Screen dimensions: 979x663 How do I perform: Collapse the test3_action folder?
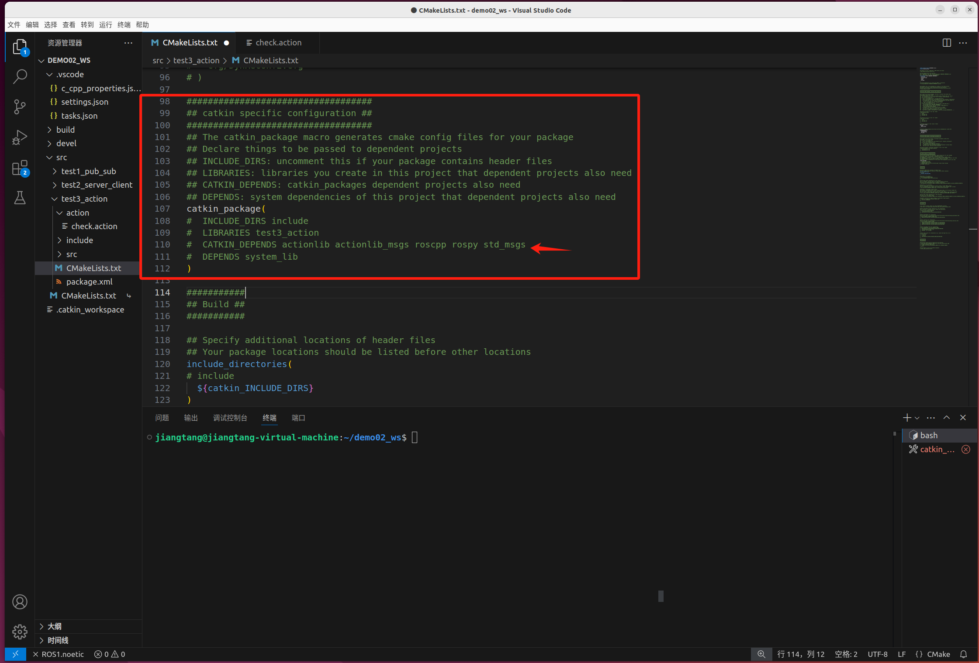coord(84,199)
